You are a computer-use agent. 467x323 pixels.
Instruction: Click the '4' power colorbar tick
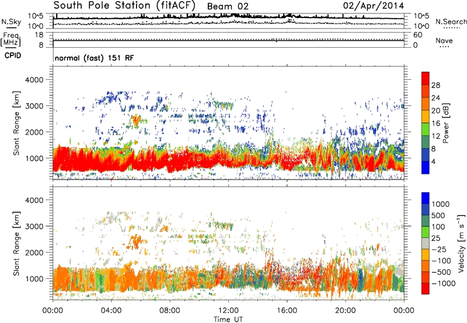433,162
